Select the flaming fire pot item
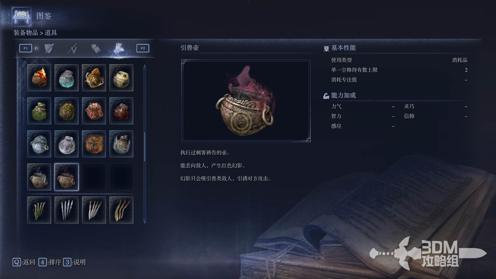496x279 pixels. pos(39,78)
